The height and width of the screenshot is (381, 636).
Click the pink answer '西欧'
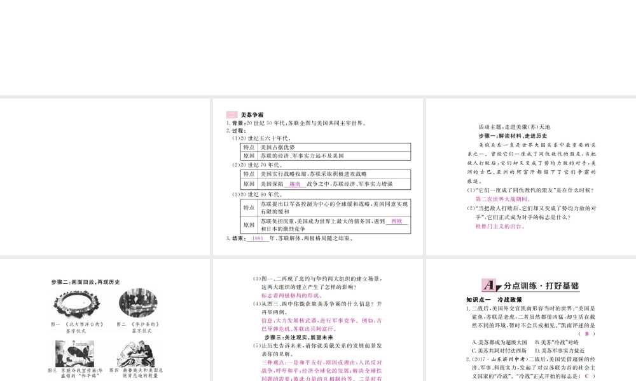point(396,222)
